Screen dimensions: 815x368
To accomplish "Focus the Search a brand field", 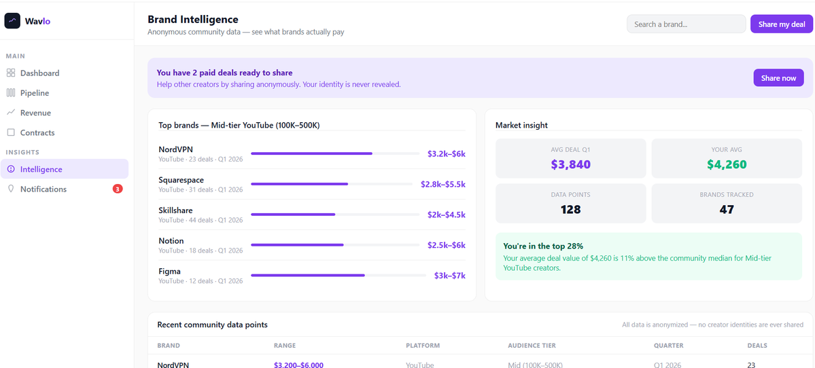I will (x=686, y=24).
